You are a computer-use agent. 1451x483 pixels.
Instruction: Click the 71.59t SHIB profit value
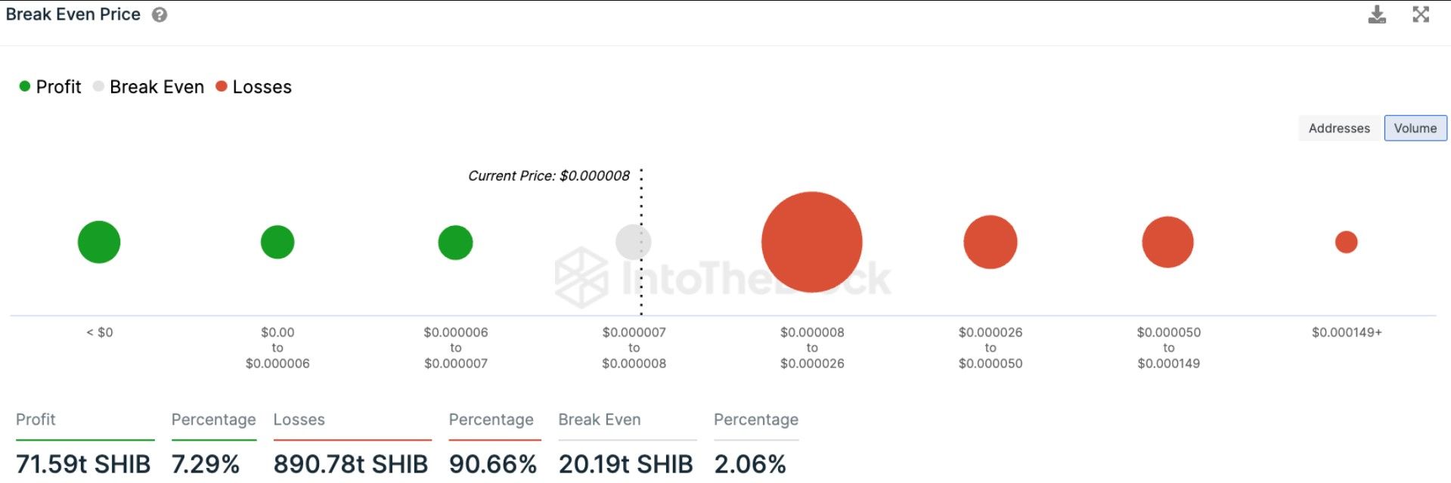[x=83, y=463]
